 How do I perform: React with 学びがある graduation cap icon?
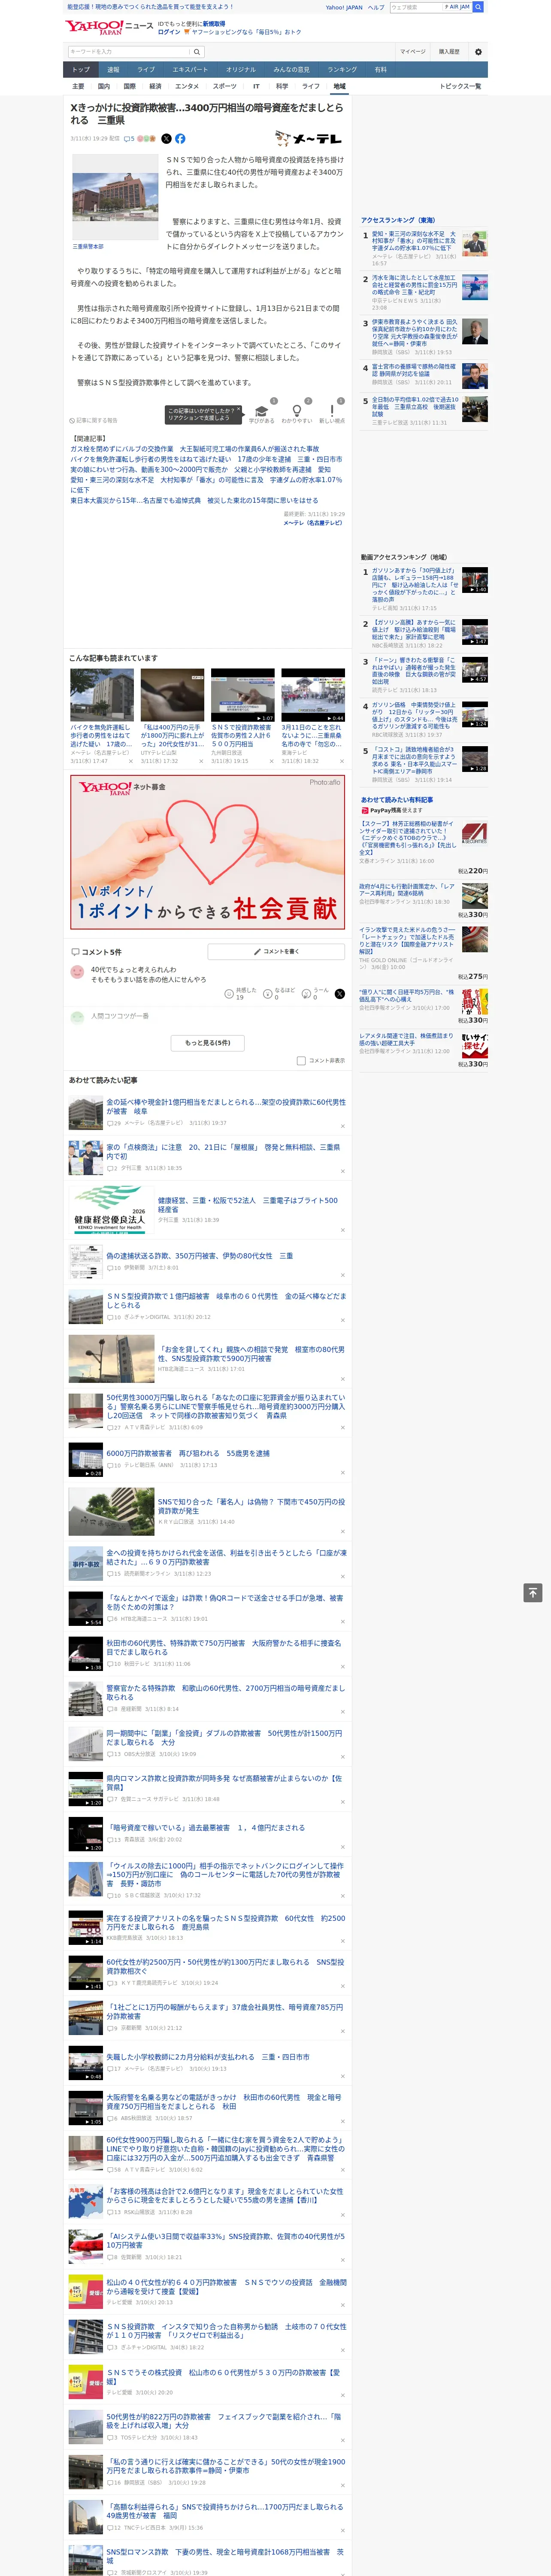click(x=262, y=411)
